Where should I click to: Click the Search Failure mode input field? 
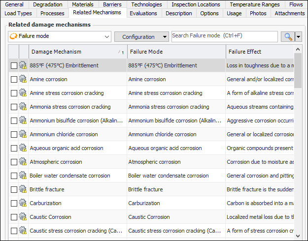tap(224, 36)
